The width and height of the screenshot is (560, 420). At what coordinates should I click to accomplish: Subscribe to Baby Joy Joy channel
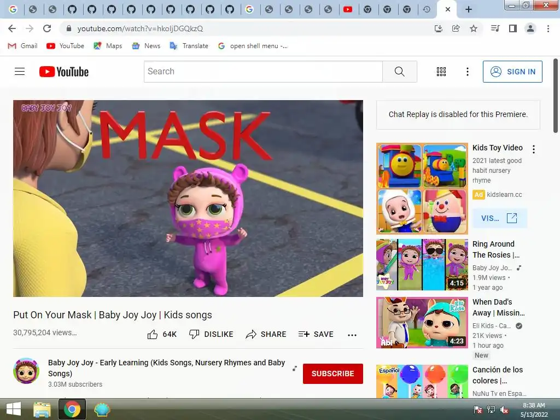(x=333, y=374)
